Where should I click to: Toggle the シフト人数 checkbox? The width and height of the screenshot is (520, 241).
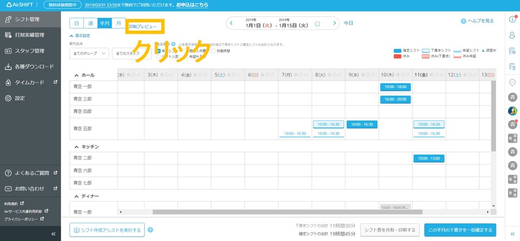pyautogui.click(x=159, y=57)
